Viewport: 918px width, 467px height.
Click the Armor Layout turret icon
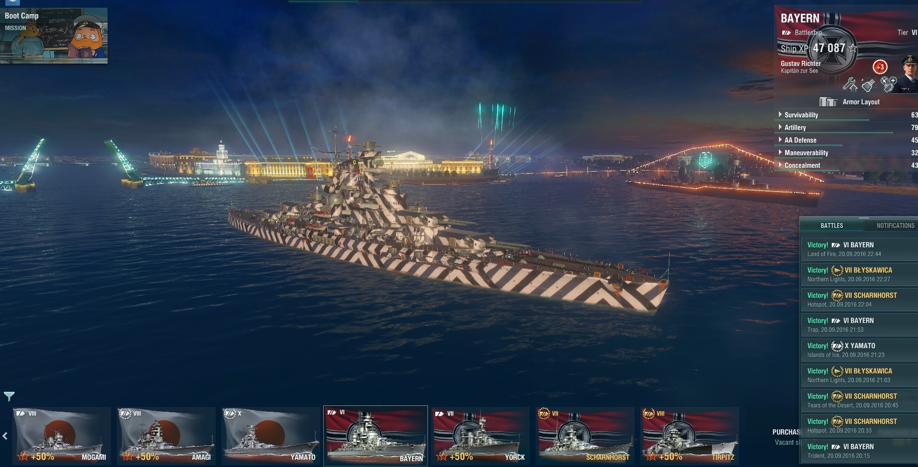click(828, 102)
